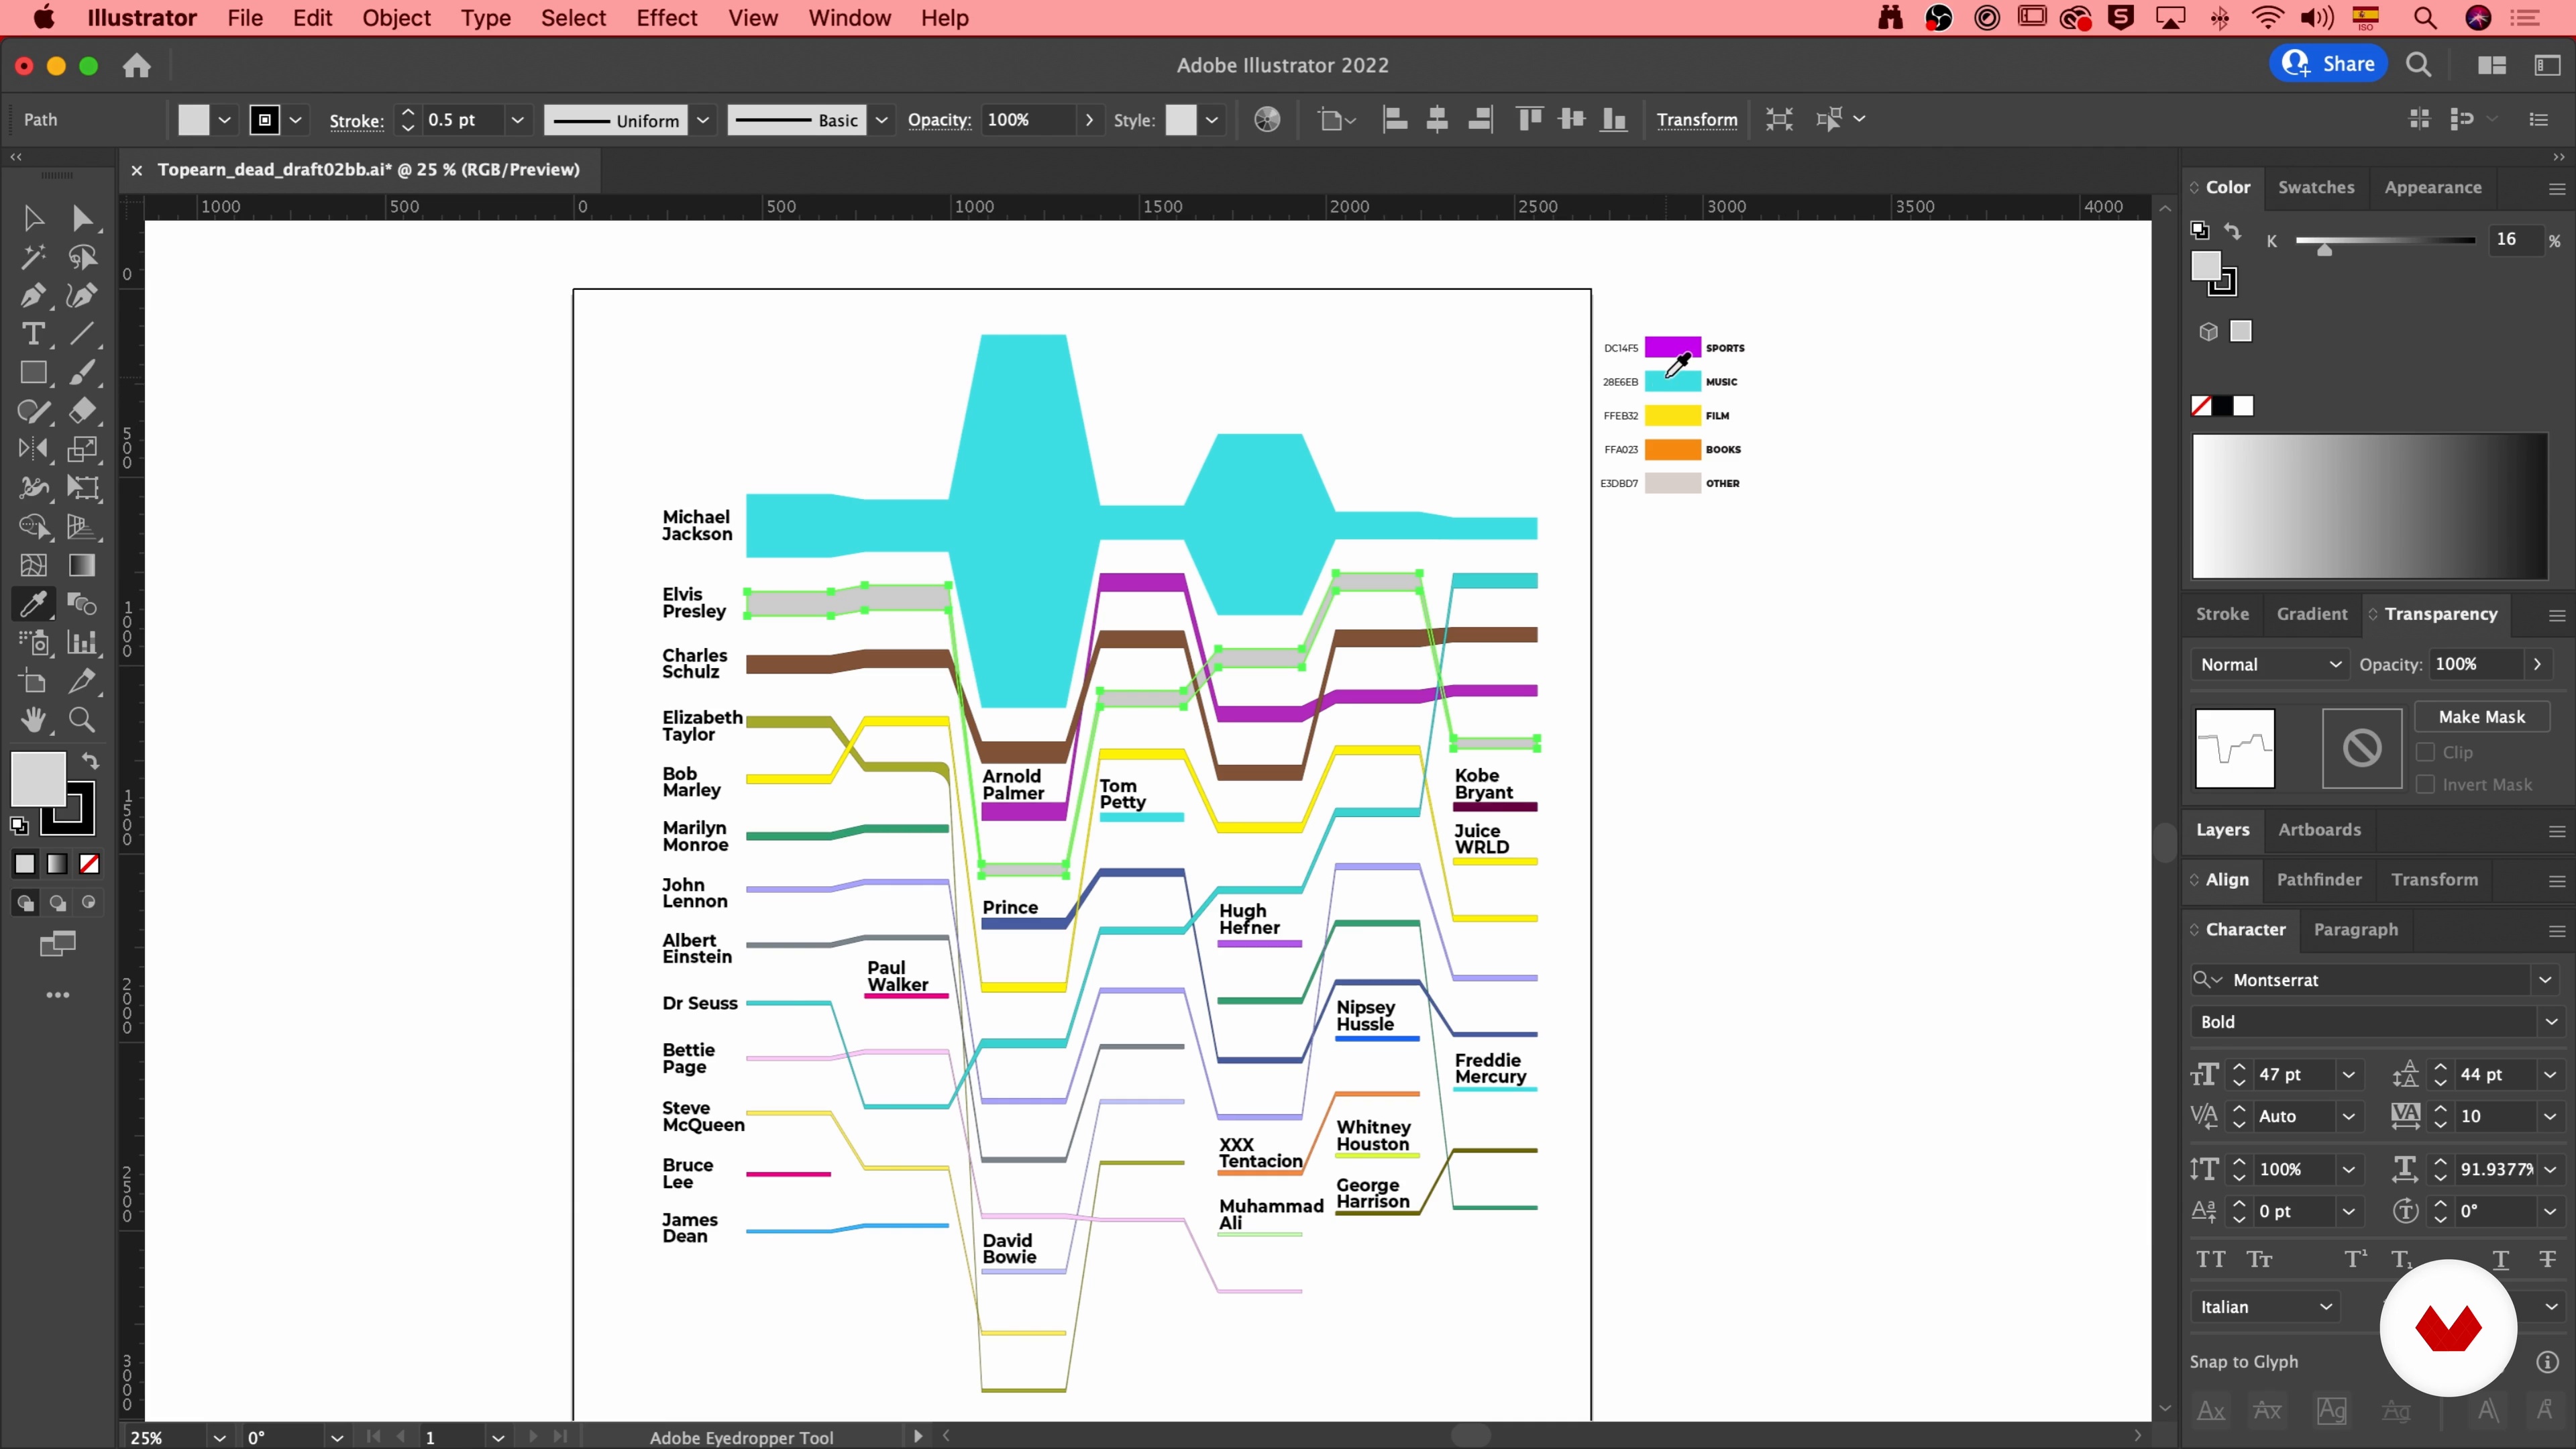
Task: Open the Bold font style dropdown
Action: click(x=2551, y=1022)
